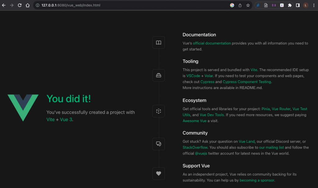This screenshot has height=188, width=318.
Task: Open the @vuejs twitter link
Action: (201, 153)
